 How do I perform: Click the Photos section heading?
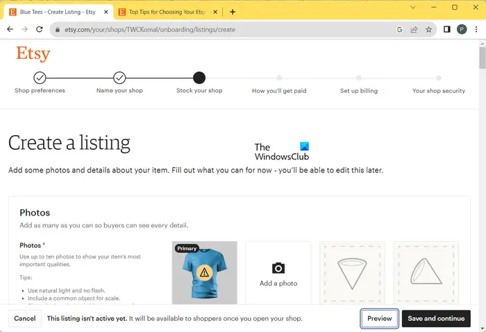(35, 213)
